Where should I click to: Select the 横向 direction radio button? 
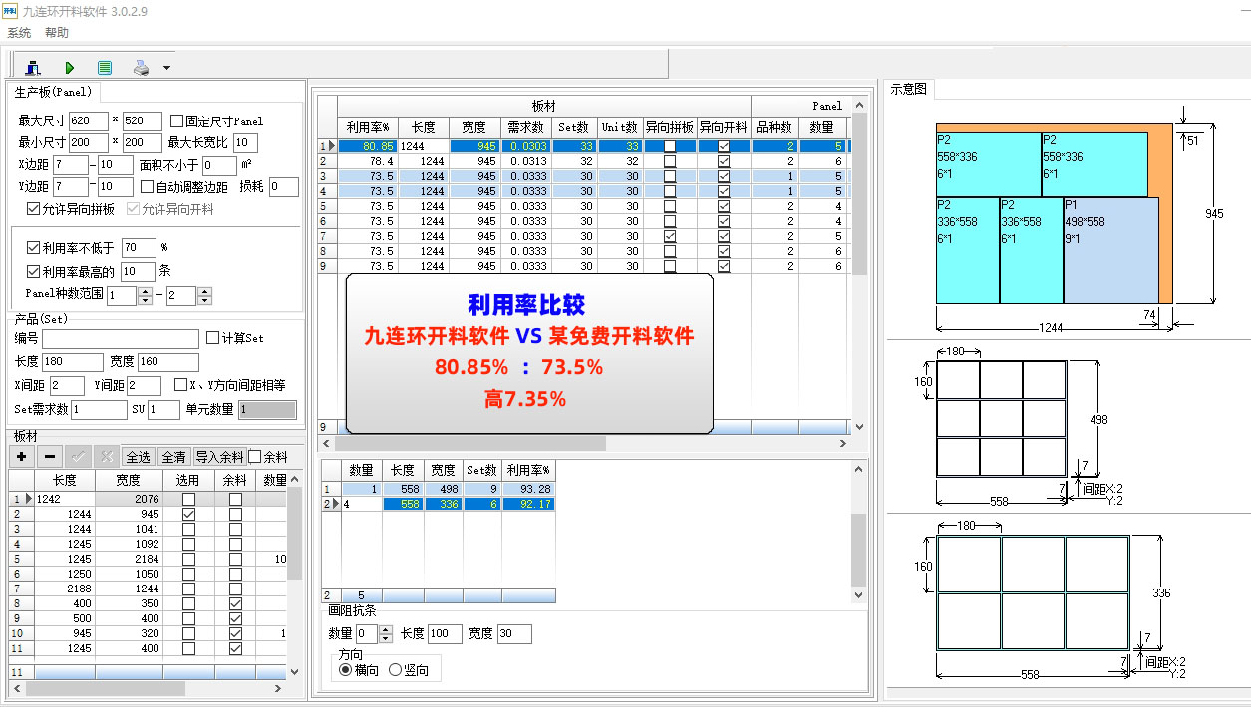coord(346,670)
